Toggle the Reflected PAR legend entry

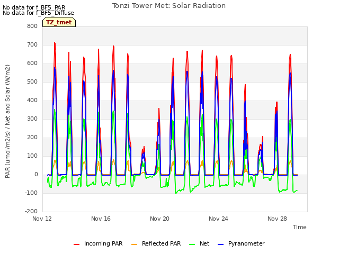tap(156, 243)
